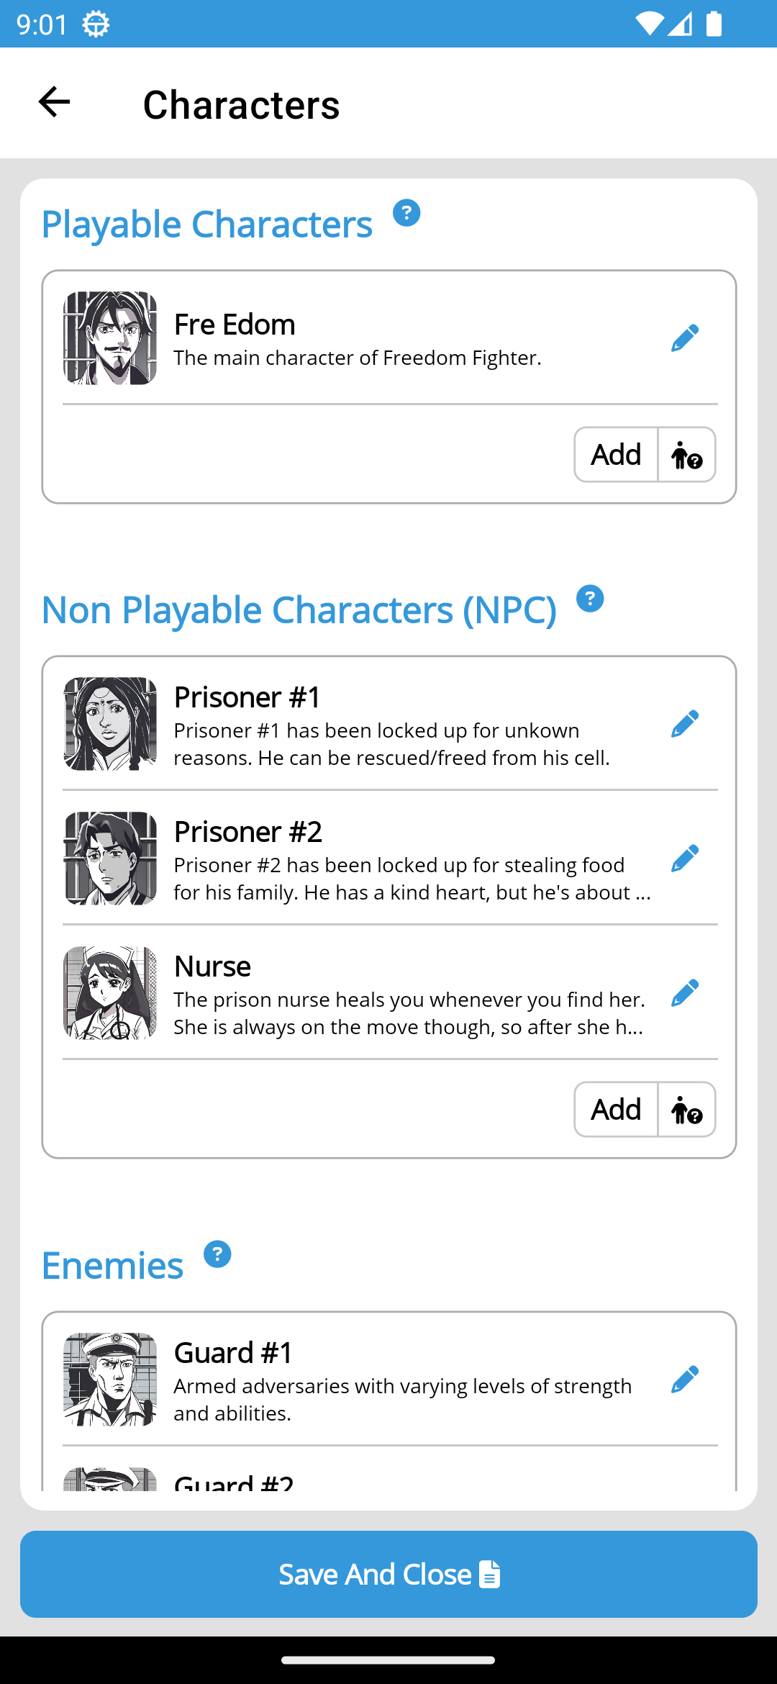The height and width of the screenshot is (1684, 777).
Task: Open help for Non Playable Characters
Action: 590,599
